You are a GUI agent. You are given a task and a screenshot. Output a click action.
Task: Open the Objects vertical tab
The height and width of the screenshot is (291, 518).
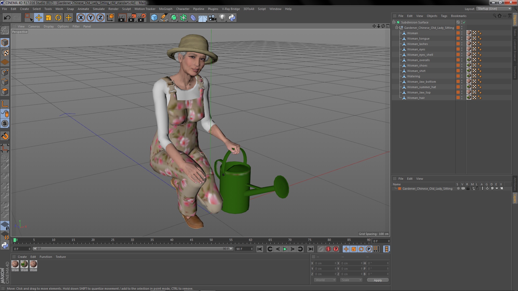(515, 19)
